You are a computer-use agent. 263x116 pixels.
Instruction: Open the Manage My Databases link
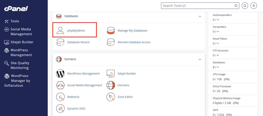pyautogui.click(x=132, y=31)
